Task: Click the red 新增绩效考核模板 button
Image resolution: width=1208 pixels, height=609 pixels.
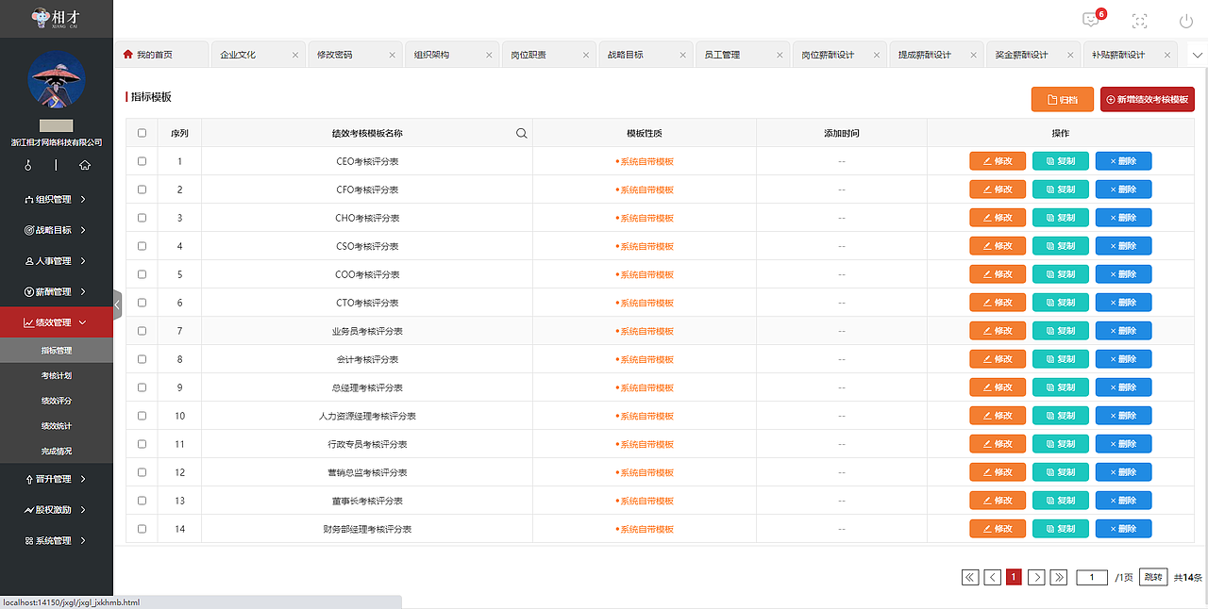Action: tap(1147, 98)
